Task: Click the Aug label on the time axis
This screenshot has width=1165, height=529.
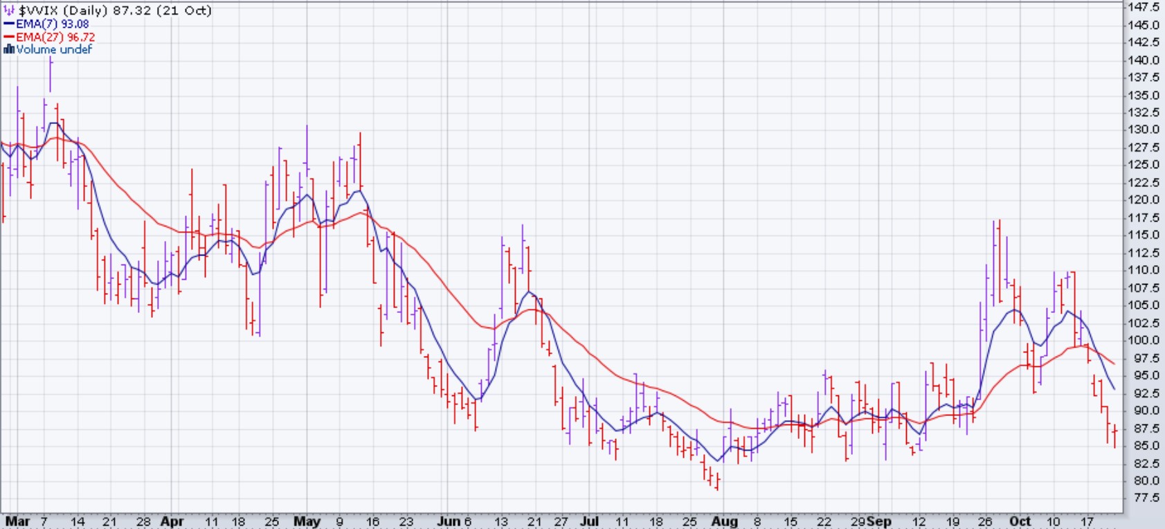Action: tap(725, 521)
